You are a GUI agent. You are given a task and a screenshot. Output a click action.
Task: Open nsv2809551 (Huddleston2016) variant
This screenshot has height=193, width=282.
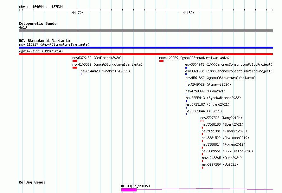click(x=227, y=151)
